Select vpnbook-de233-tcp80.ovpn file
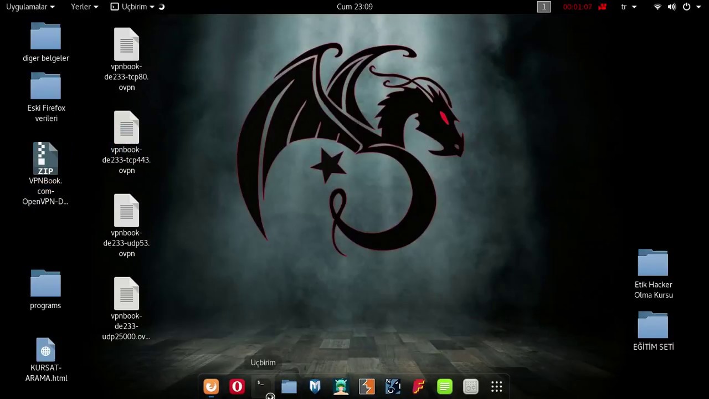Screen dimensions: 709x399 point(126,59)
